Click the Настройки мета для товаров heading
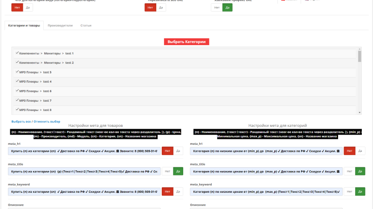373x209 pixels. click(x=96, y=125)
